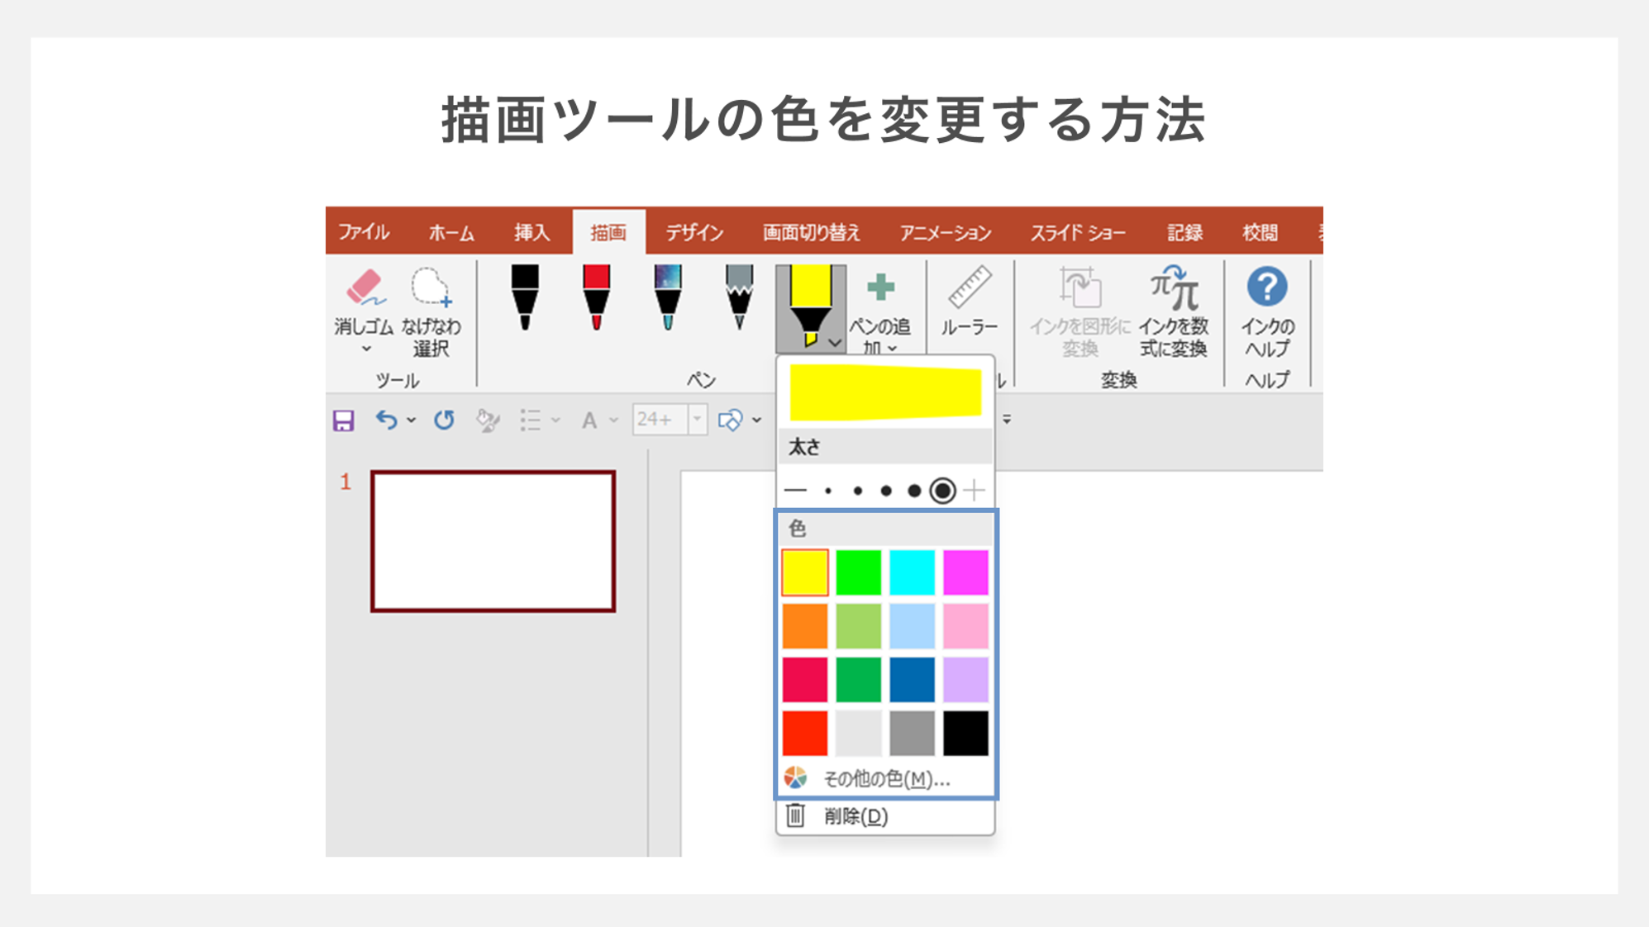Pick the gray pencil tool
The width and height of the screenshot is (1649, 927).
[x=739, y=297]
